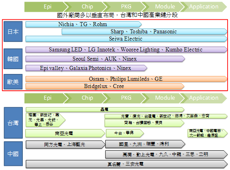Click the 同方光電、上海藍光 gray bar
230x170 pixels.
point(66,144)
